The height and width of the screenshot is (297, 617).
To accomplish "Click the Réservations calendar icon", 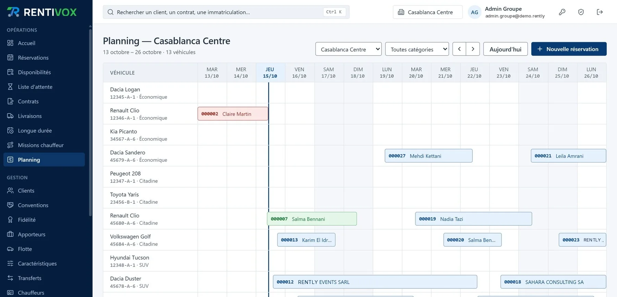I will [x=10, y=58].
